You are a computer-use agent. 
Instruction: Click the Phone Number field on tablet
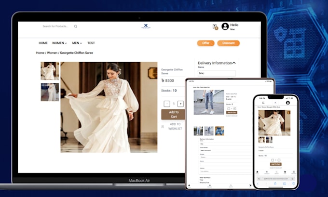[226, 150]
